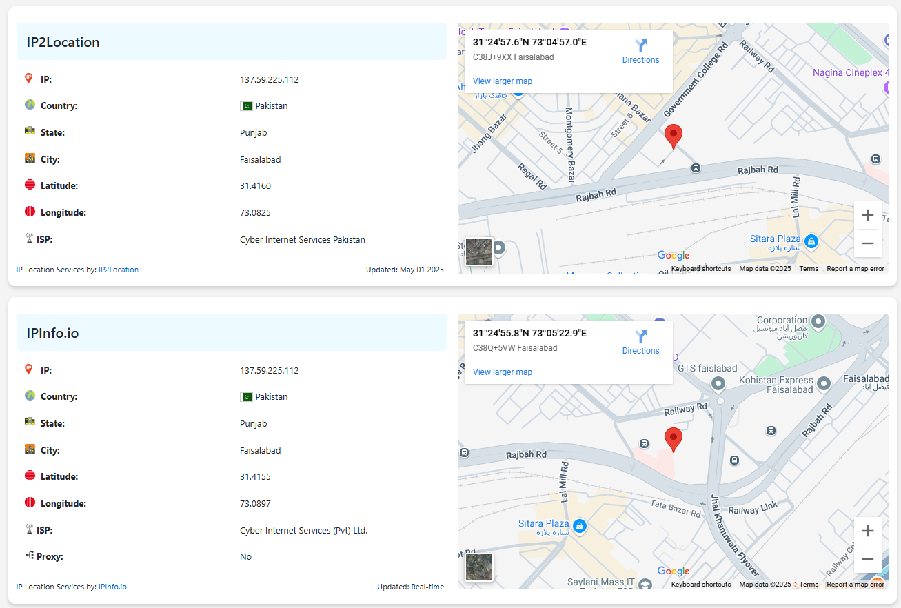Switch bottom map to satellite view thumbnail
The width and height of the screenshot is (901, 608).
(479, 567)
